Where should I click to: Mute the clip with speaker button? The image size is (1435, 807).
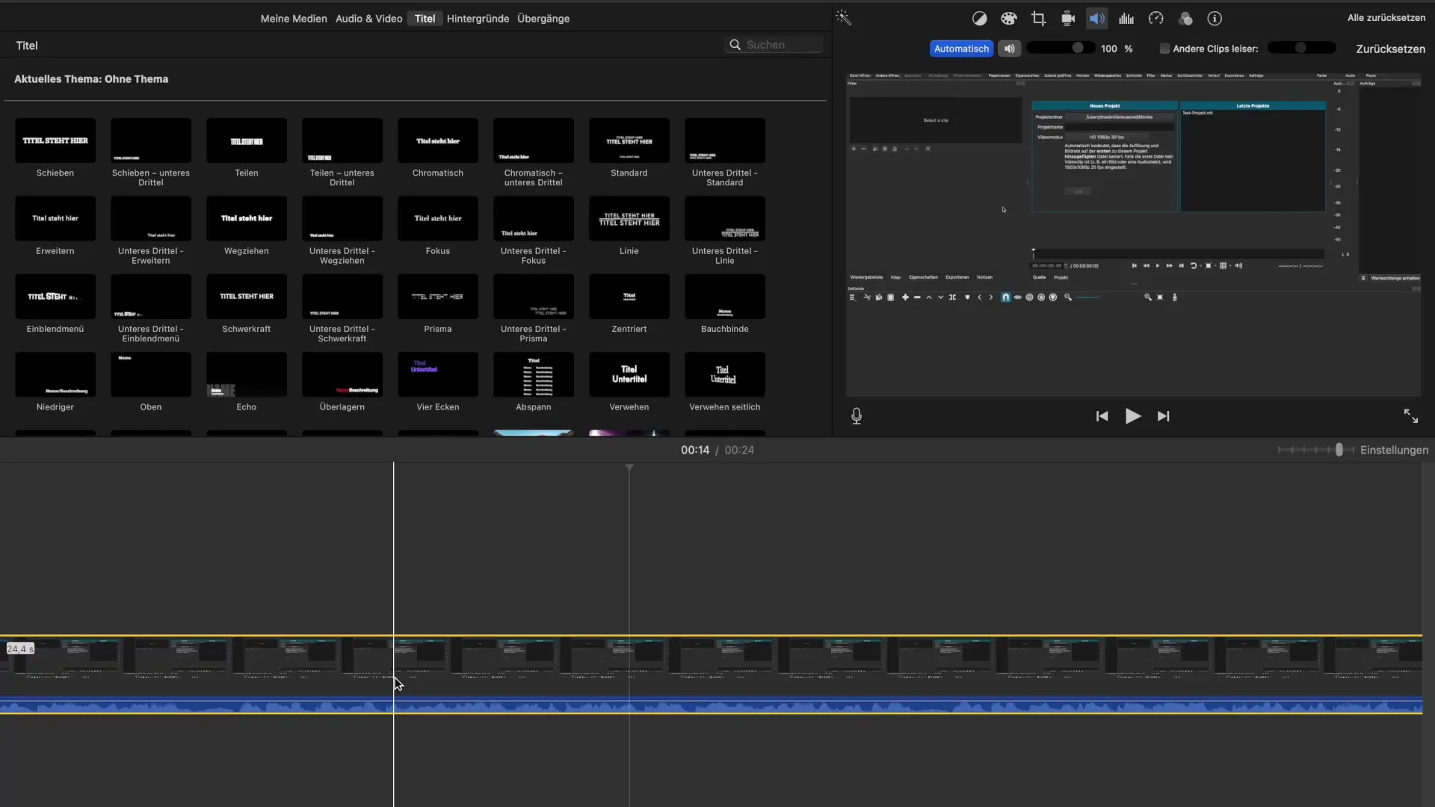tap(1010, 49)
